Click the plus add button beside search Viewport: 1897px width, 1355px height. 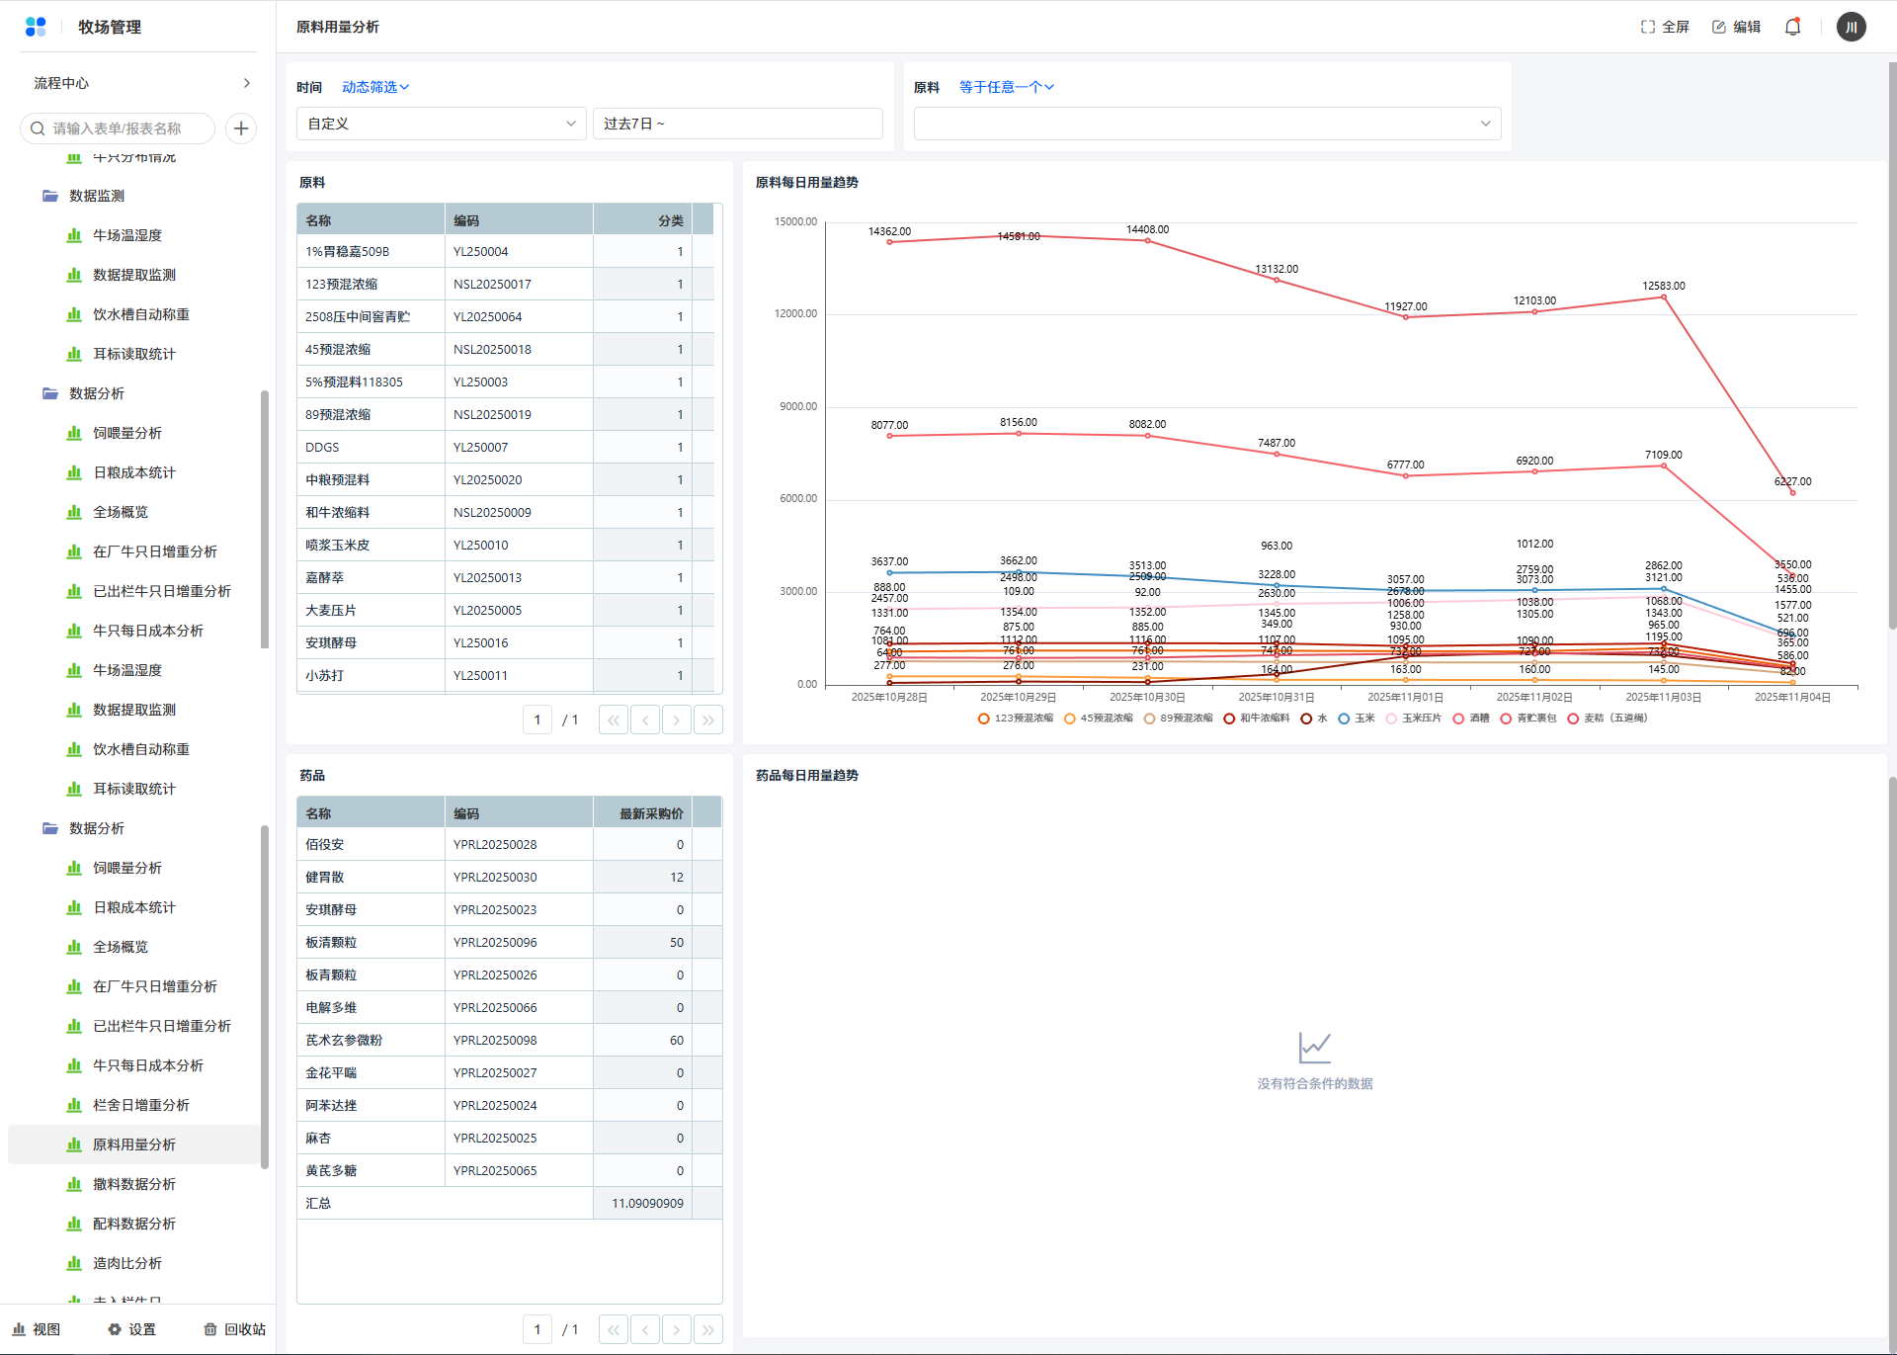(x=241, y=128)
